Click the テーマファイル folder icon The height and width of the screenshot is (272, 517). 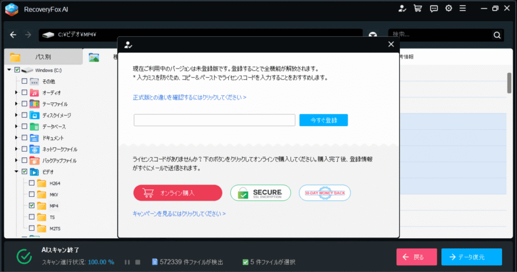[x=34, y=104]
